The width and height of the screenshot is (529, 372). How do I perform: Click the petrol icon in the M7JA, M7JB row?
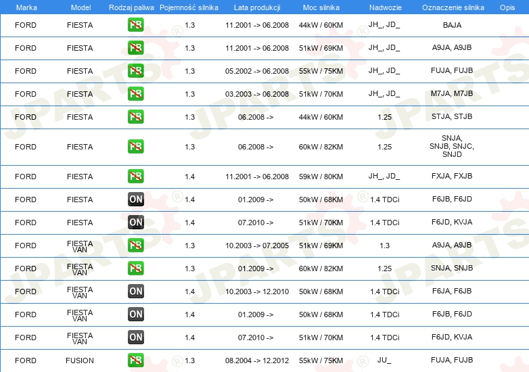tap(135, 94)
